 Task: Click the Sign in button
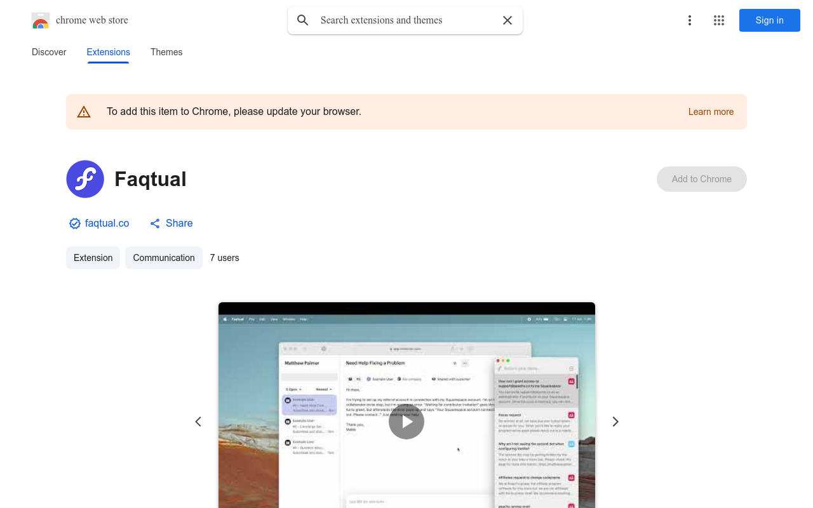point(770,20)
